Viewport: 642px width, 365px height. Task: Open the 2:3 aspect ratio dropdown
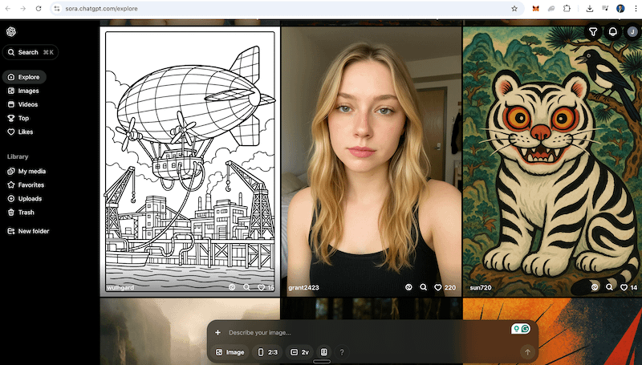pyautogui.click(x=268, y=352)
